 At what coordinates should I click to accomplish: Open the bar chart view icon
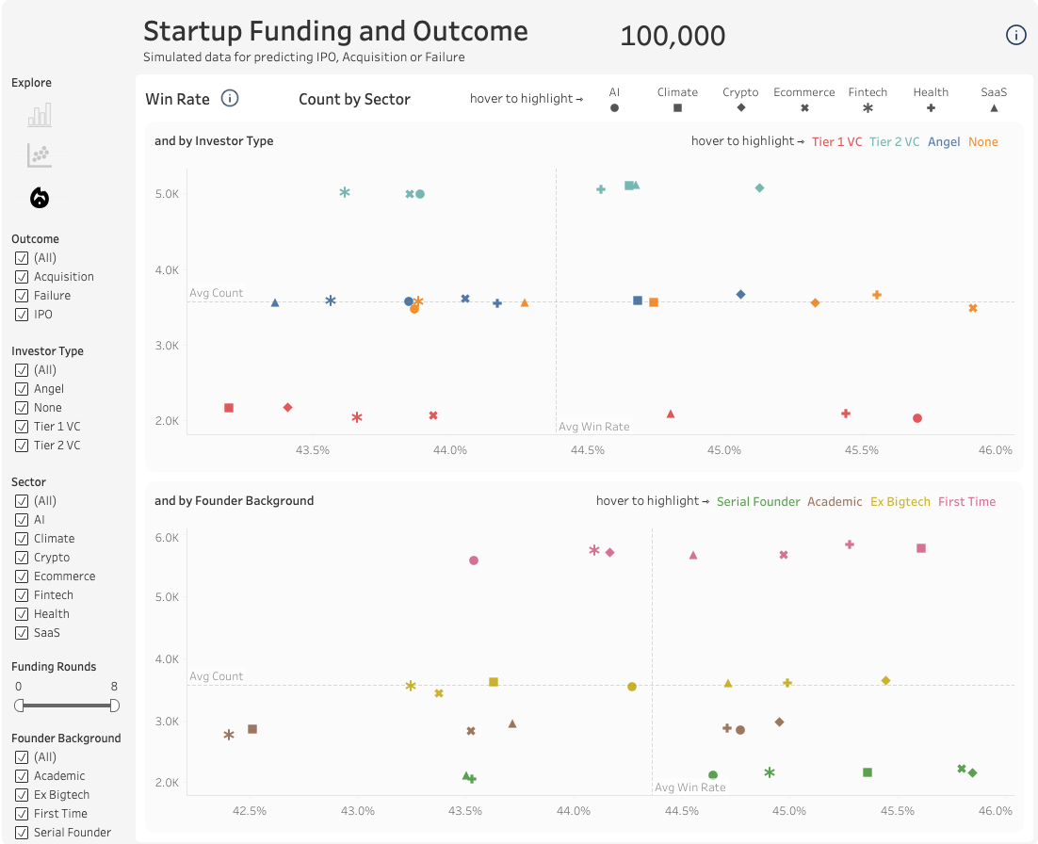(x=40, y=116)
